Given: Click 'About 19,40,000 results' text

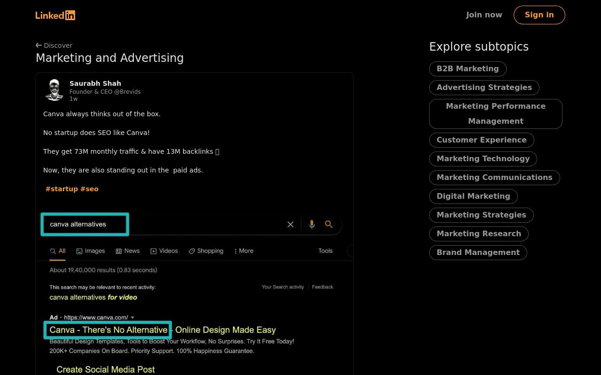Looking at the screenshot, I should coord(103,270).
